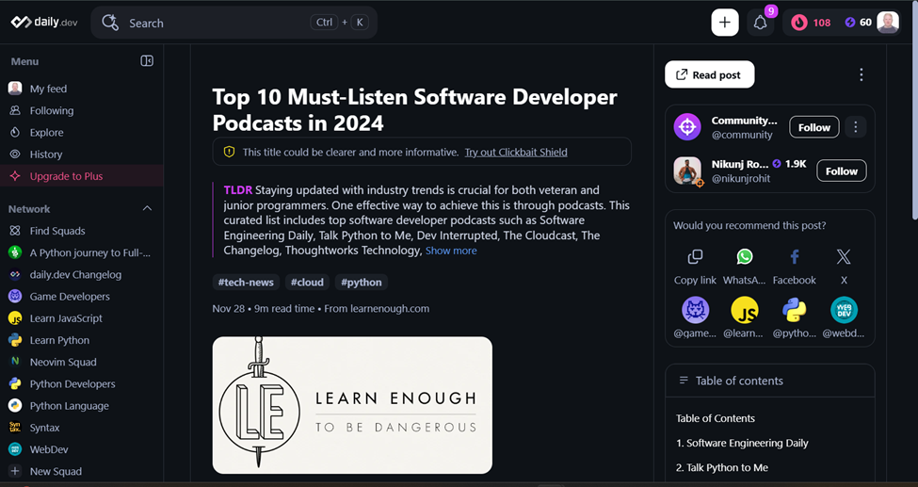Expand TLDR with Show more
This screenshot has height=487, width=918.
(x=451, y=251)
